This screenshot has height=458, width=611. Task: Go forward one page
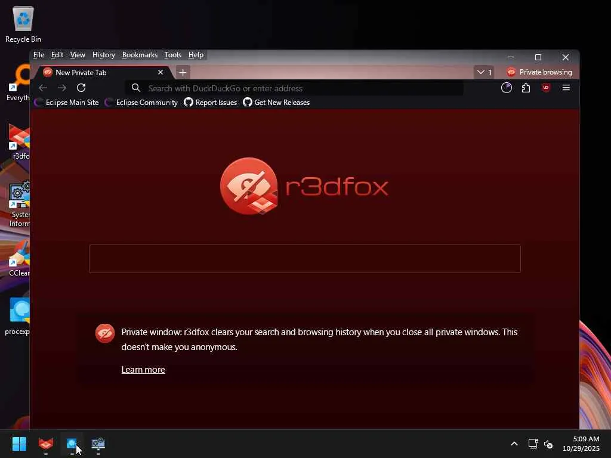[x=62, y=88]
